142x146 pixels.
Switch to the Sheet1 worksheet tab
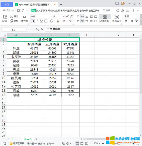click(x=28, y=139)
